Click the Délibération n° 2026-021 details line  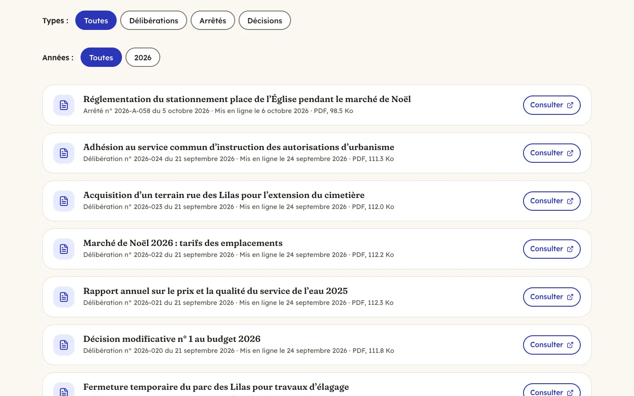pyautogui.click(x=238, y=303)
